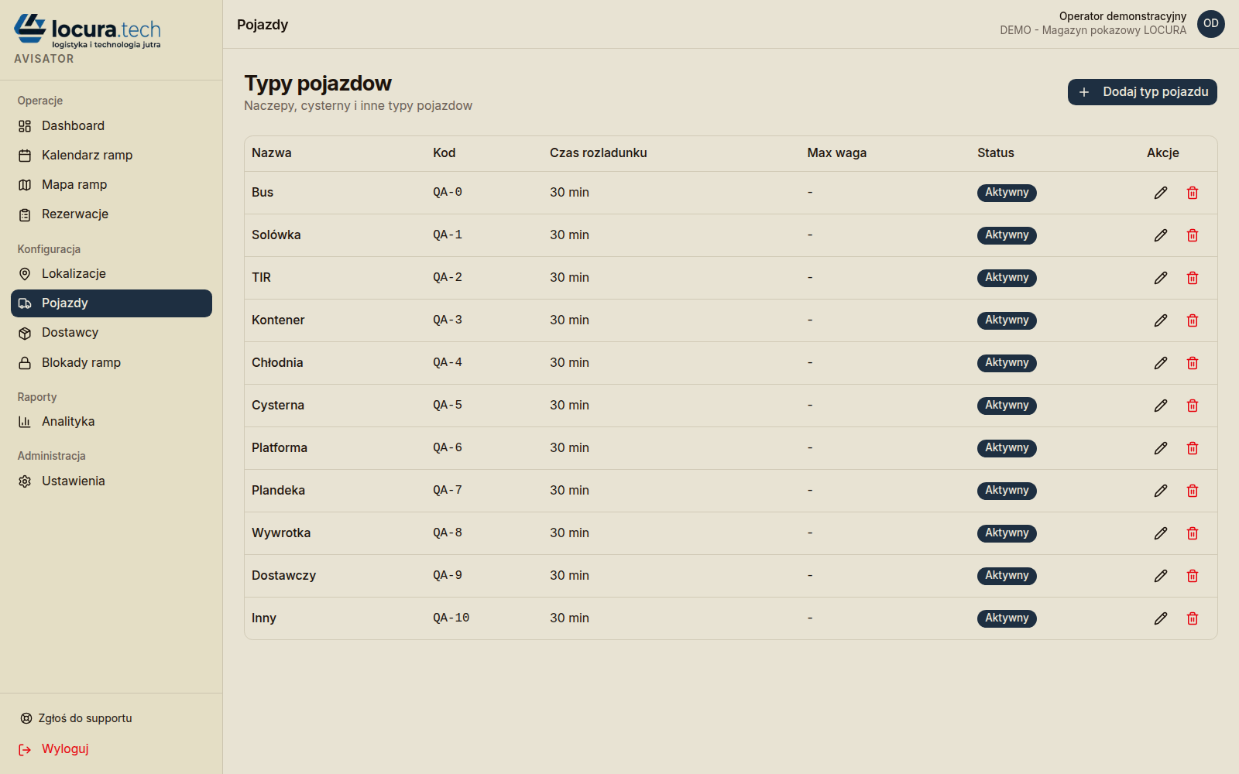
Task: Edit the Dostawczy vehicle type
Action: [1160, 576]
